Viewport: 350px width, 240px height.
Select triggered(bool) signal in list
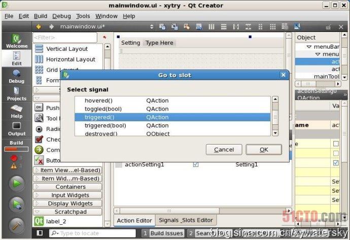click(x=172, y=125)
